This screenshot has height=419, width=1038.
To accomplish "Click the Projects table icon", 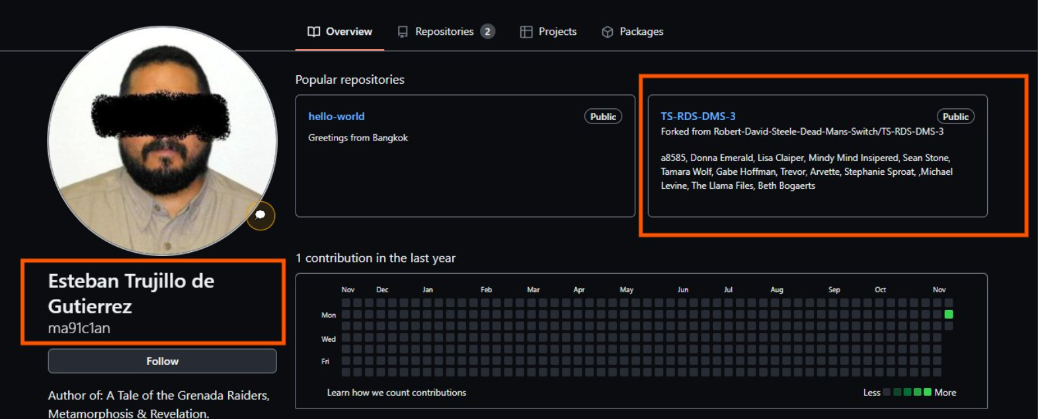I will (x=526, y=32).
